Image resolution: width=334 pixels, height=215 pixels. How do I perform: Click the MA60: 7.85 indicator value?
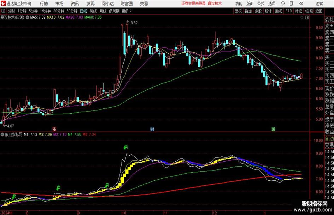[x=93, y=17]
